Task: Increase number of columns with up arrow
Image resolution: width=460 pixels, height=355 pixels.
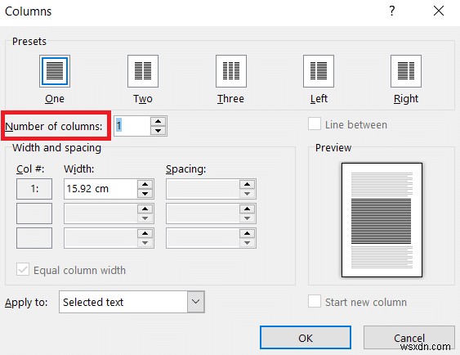Action: click(x=159, y=121)
